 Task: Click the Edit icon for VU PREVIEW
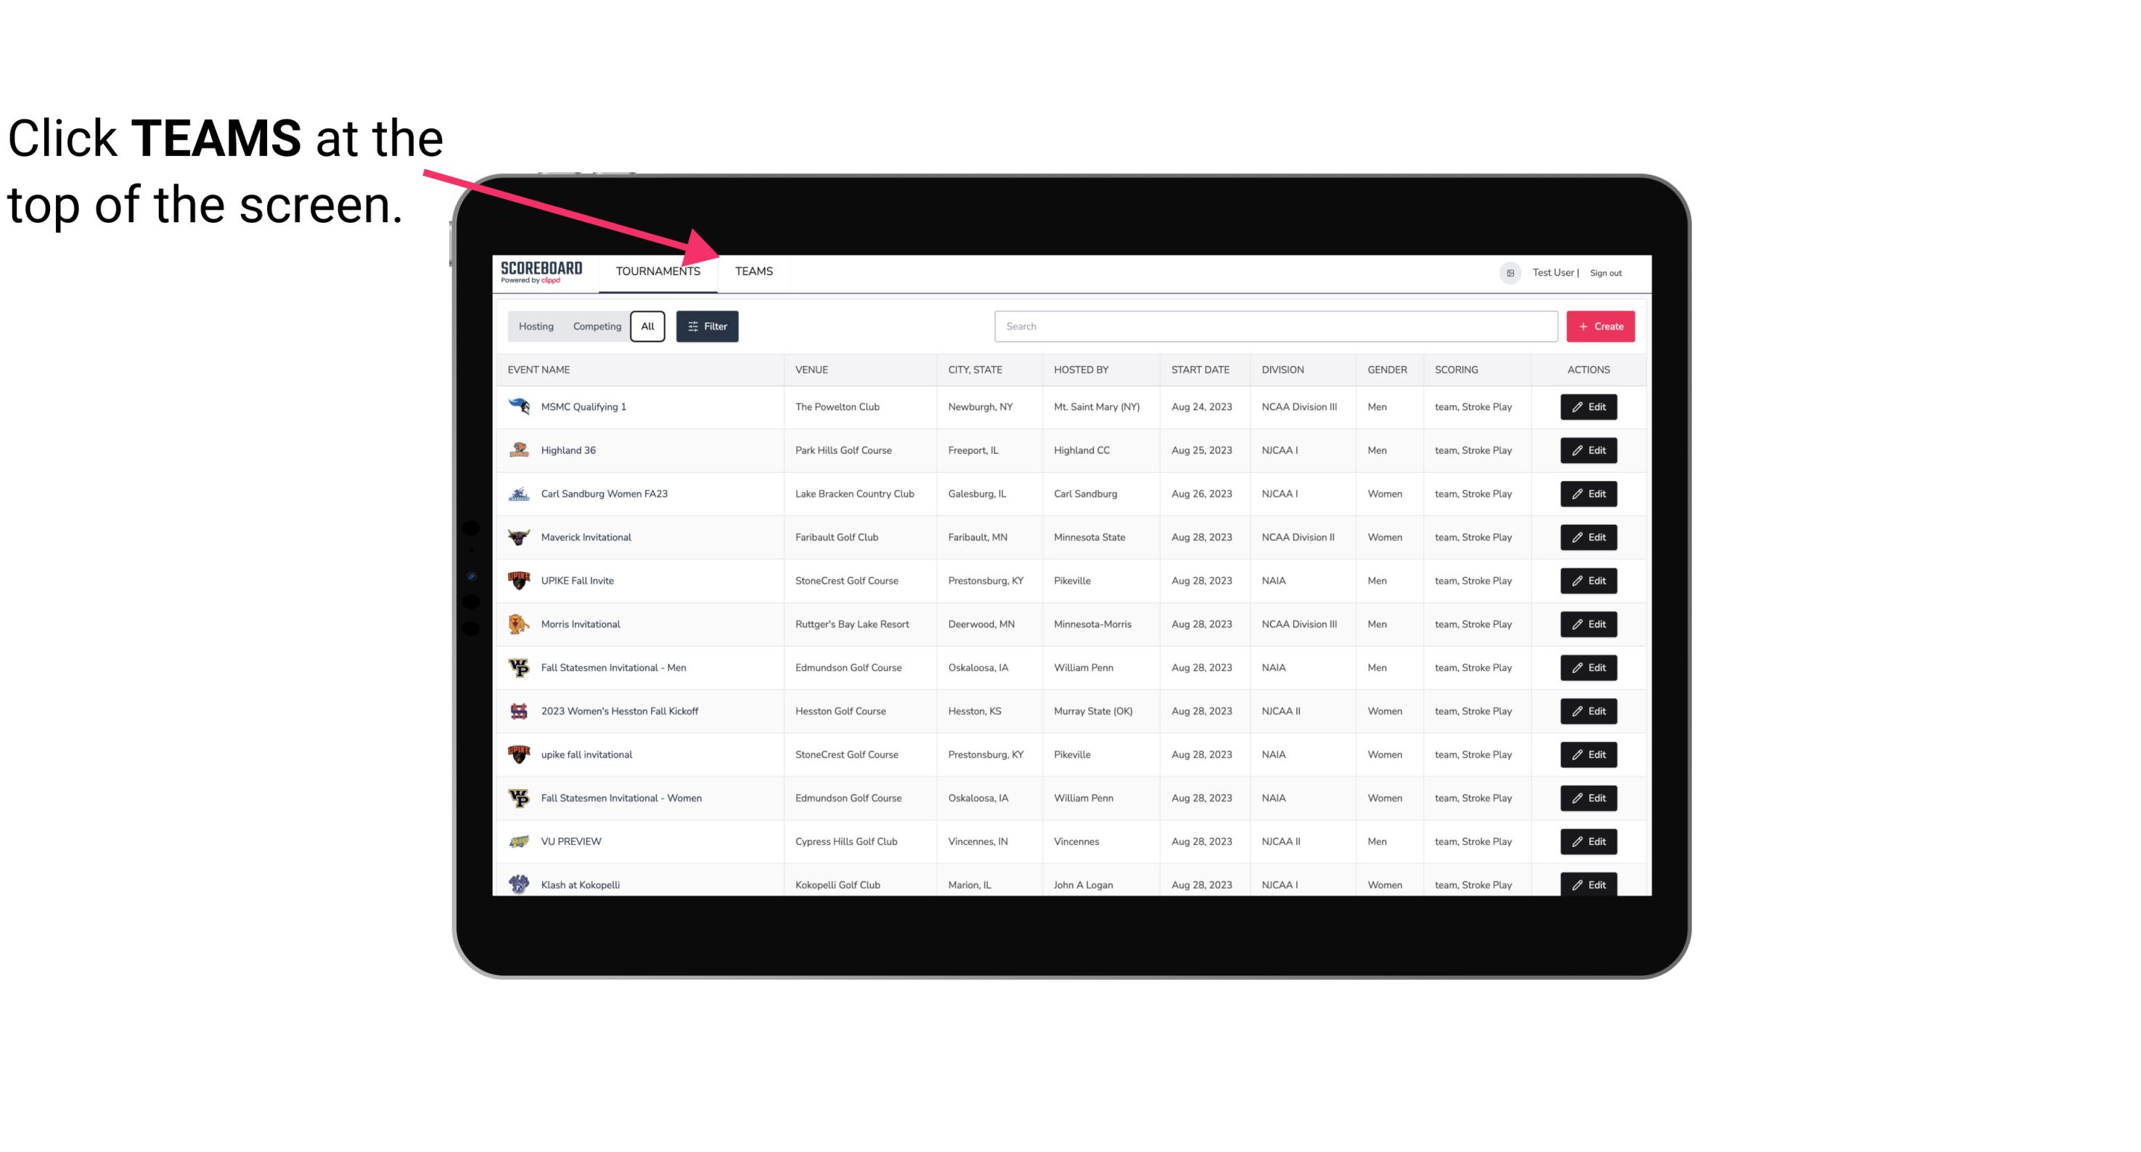click(1589, 840)
